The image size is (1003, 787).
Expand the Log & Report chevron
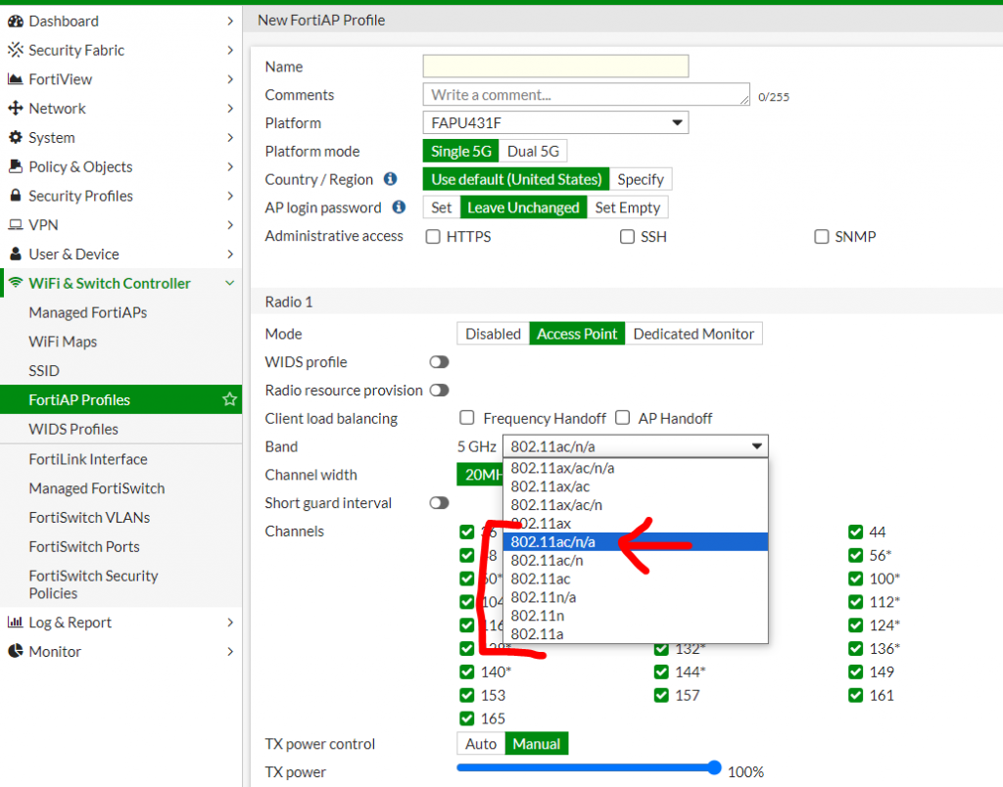(229, 622)
